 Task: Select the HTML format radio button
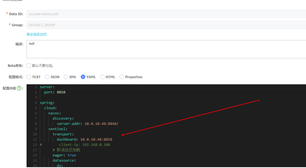pyautogui.click(x=102, y=77)
